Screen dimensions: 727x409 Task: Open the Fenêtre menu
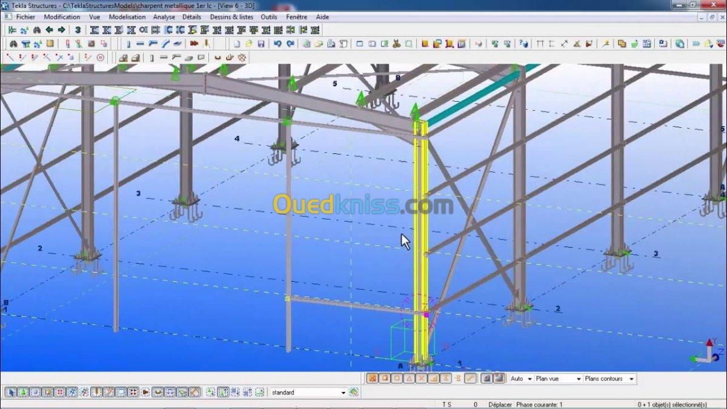(x=297, y=17)
